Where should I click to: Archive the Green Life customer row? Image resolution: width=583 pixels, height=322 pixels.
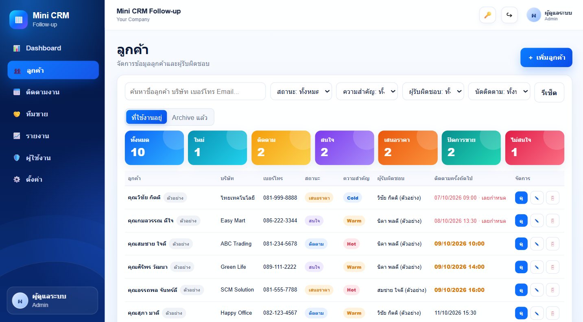click(x=552, y=267)
